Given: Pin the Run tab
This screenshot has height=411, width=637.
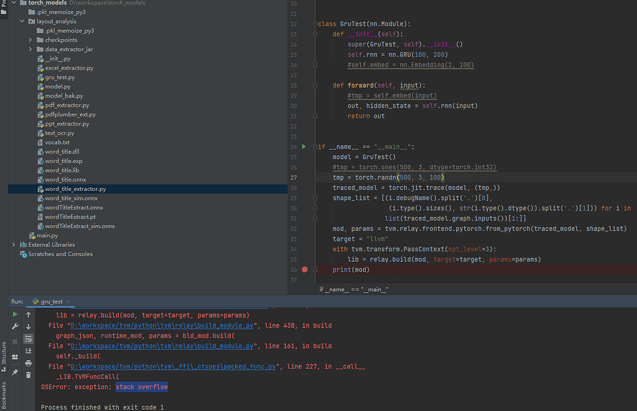Looking at the screenshot, I should pos(15,371).
